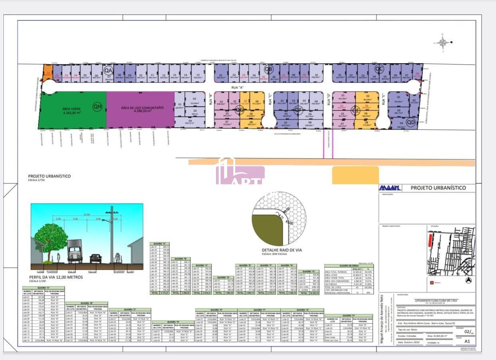Click the truck in the street profile

point(75,251)
